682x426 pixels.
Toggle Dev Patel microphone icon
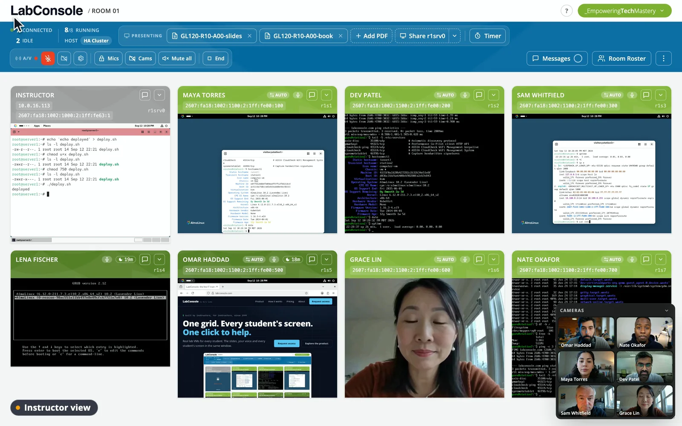click(465, 95)
